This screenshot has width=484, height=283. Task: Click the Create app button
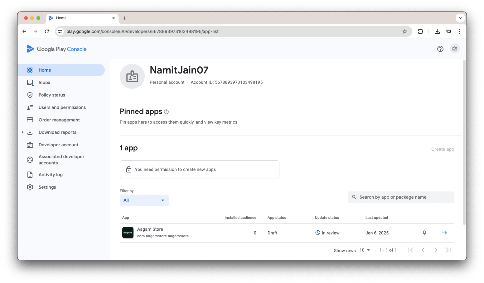(442, 149)
